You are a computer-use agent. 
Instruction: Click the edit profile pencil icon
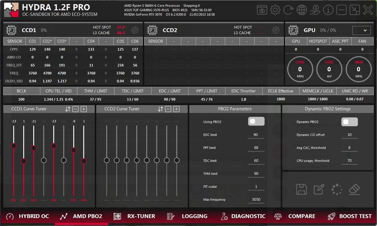[x=319, y=190]
